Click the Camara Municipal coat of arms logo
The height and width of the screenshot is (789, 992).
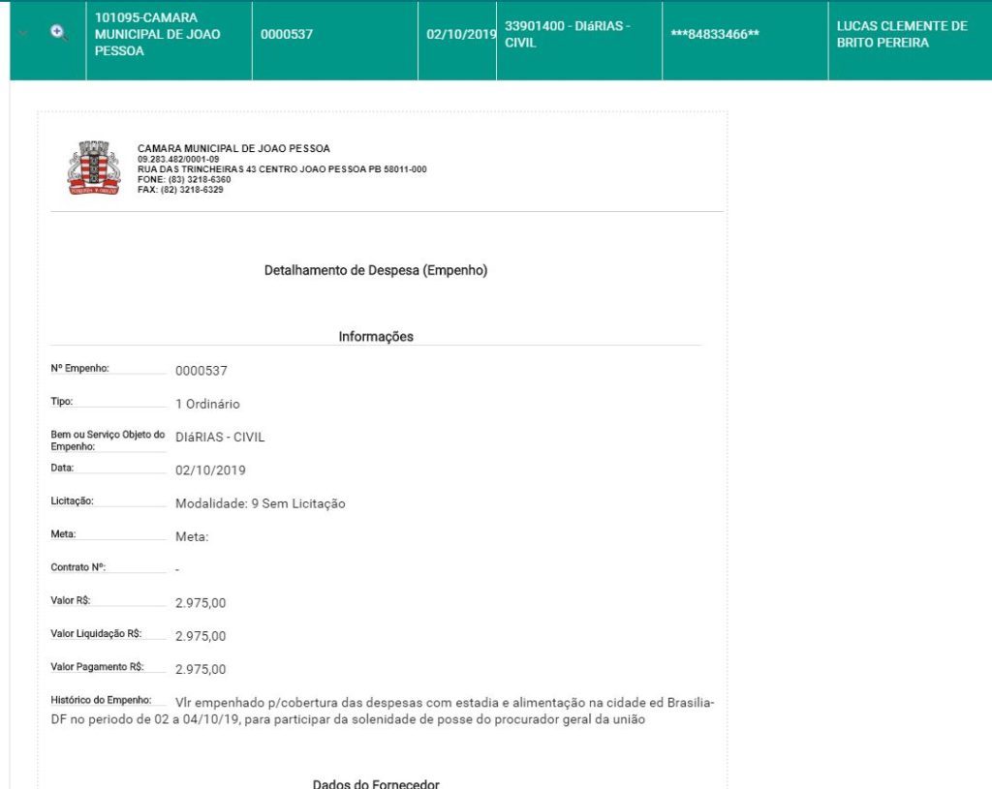click(x=94, y=167)
